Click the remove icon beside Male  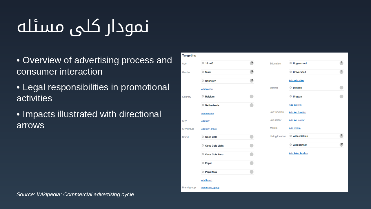coord(203,72)
